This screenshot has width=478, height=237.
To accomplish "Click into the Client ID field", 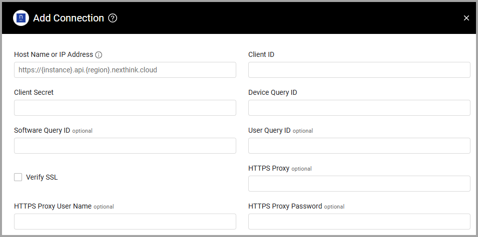I will click(x=359, y=70).
